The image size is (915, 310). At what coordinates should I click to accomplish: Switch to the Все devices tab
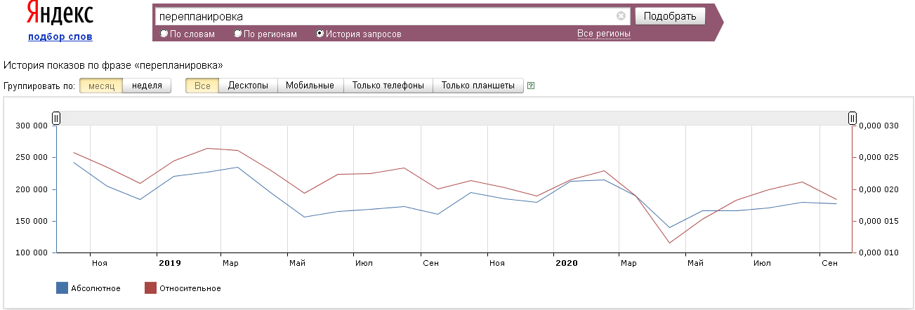(x=202, y=86)
